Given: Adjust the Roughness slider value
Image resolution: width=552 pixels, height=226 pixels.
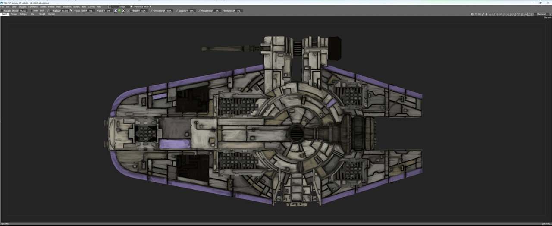Looking at the screenshot, I should pos(217,11).
